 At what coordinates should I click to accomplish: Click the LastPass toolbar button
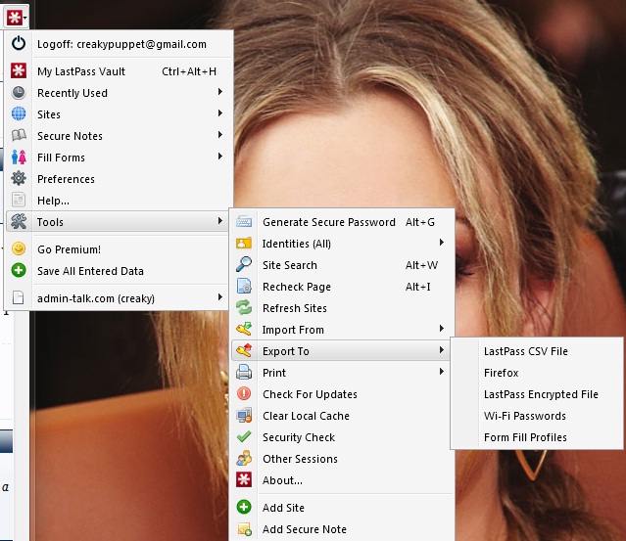point(17,18)
